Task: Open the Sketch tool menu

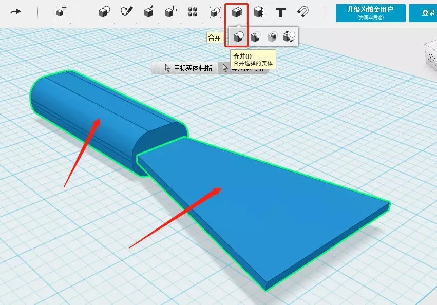Action: click(126, 12)
